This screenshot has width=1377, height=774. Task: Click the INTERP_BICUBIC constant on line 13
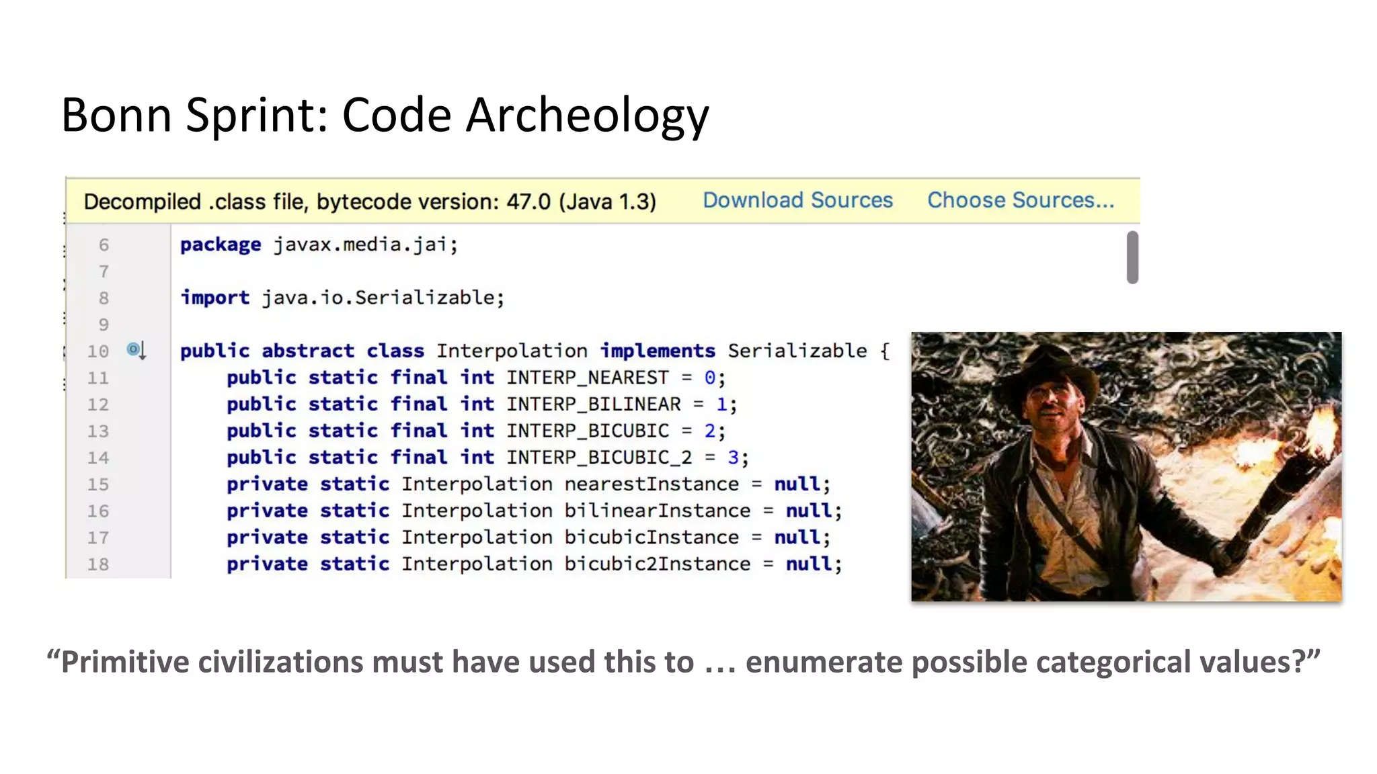588,431
